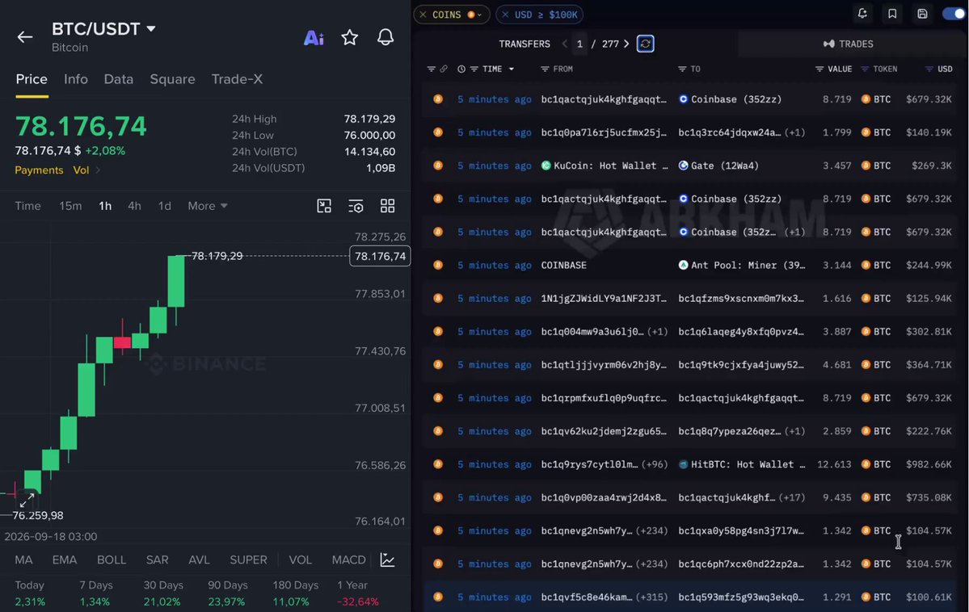Open the Payments link under the price

(x=39, y=170)
